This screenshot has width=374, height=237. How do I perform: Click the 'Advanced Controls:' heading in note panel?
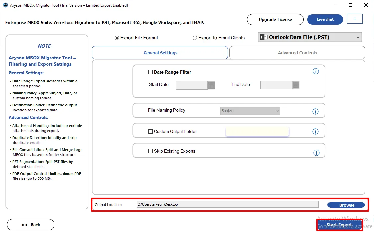29,117
